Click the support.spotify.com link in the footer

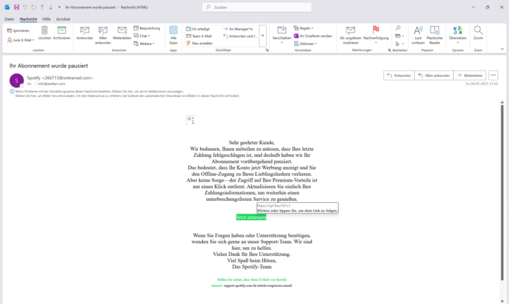click(258, 286)
